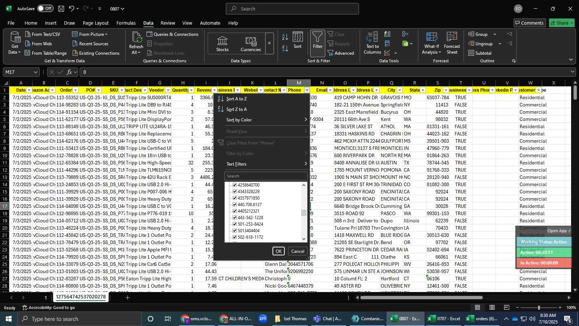Open the Phone column filter dropdown
The width and height of the screenshot is (579, 326).
pos(307,90)
